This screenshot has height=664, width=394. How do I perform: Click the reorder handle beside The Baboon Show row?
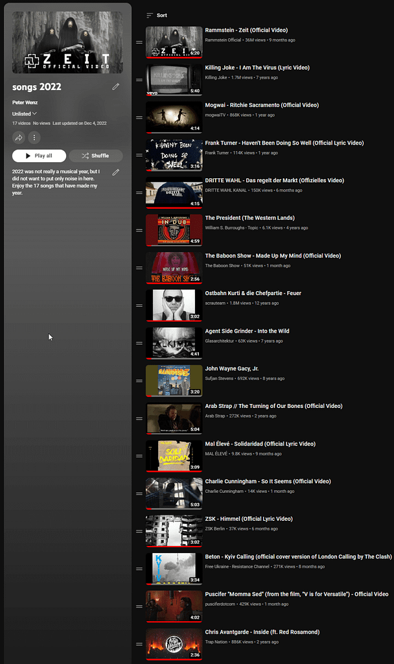tap(139, 268)
